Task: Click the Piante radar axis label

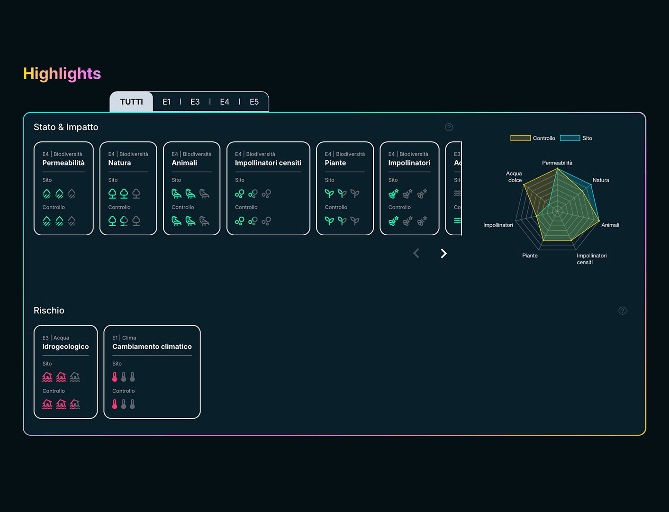Action: (x=530, y=256)
